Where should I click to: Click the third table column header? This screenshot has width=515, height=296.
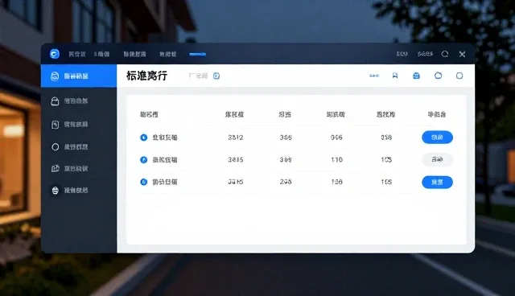tap(285, 114)
